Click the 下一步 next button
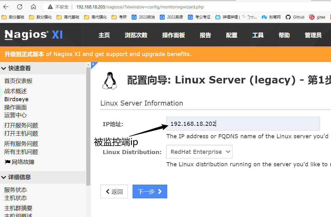Viewport: 331px width, 217px height. point(150,191)
